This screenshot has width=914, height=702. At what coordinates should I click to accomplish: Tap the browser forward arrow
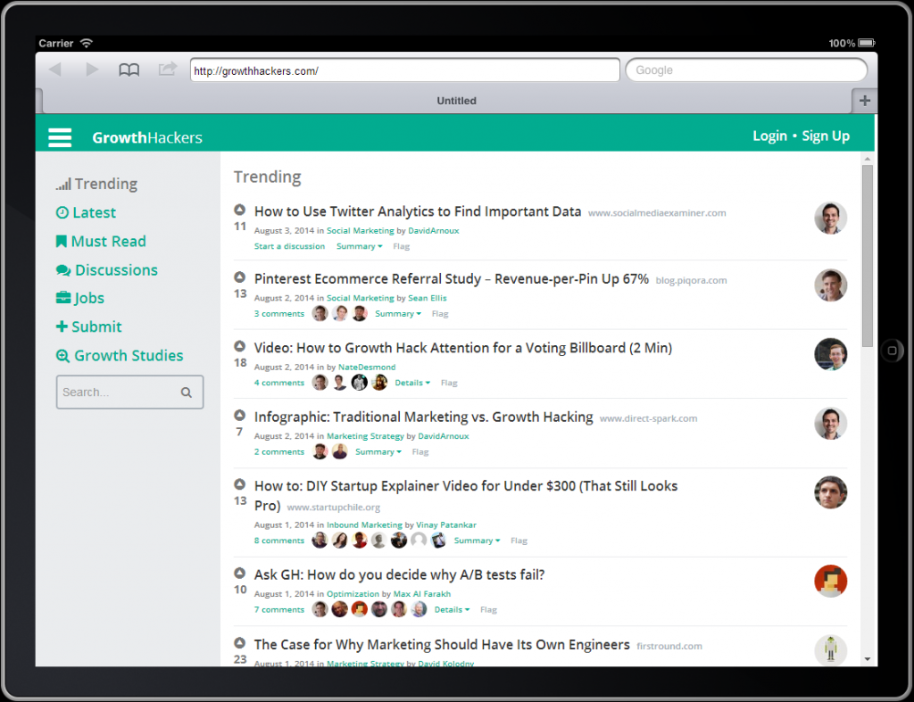point(92,70)
